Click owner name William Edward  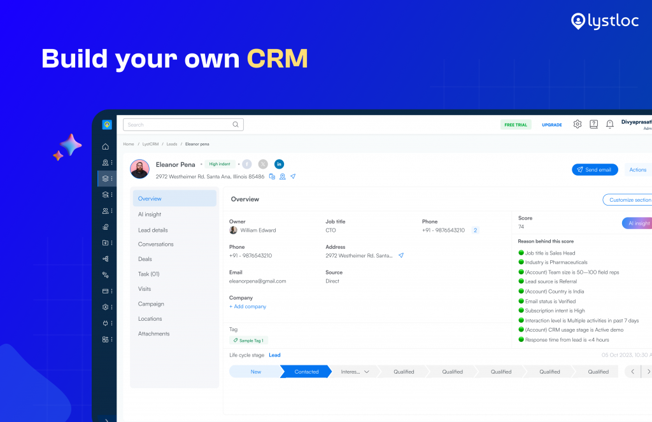[258, 230]
